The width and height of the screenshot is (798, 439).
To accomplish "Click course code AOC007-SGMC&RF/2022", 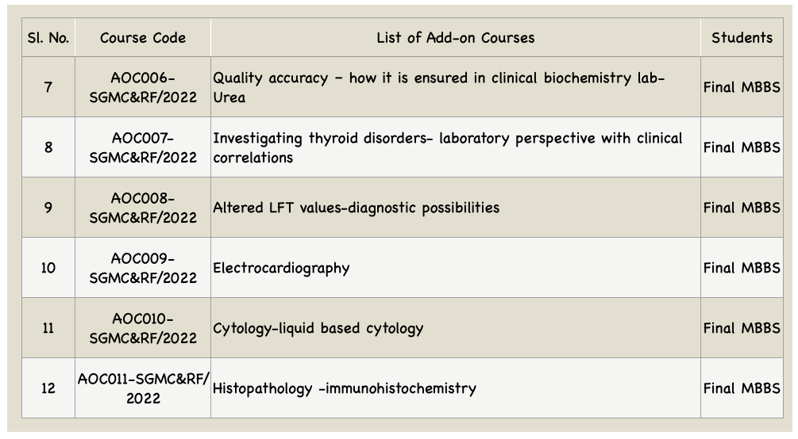I will (x=143, y=147).
